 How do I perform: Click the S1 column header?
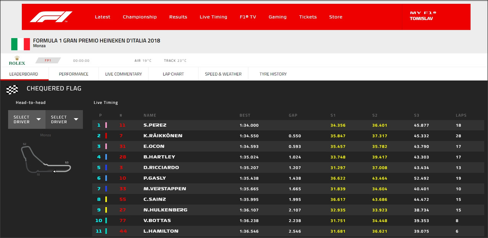[334, 115]
